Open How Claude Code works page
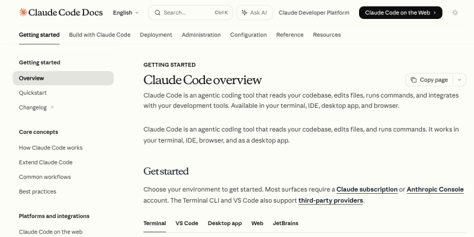 [x=51, y=148]
